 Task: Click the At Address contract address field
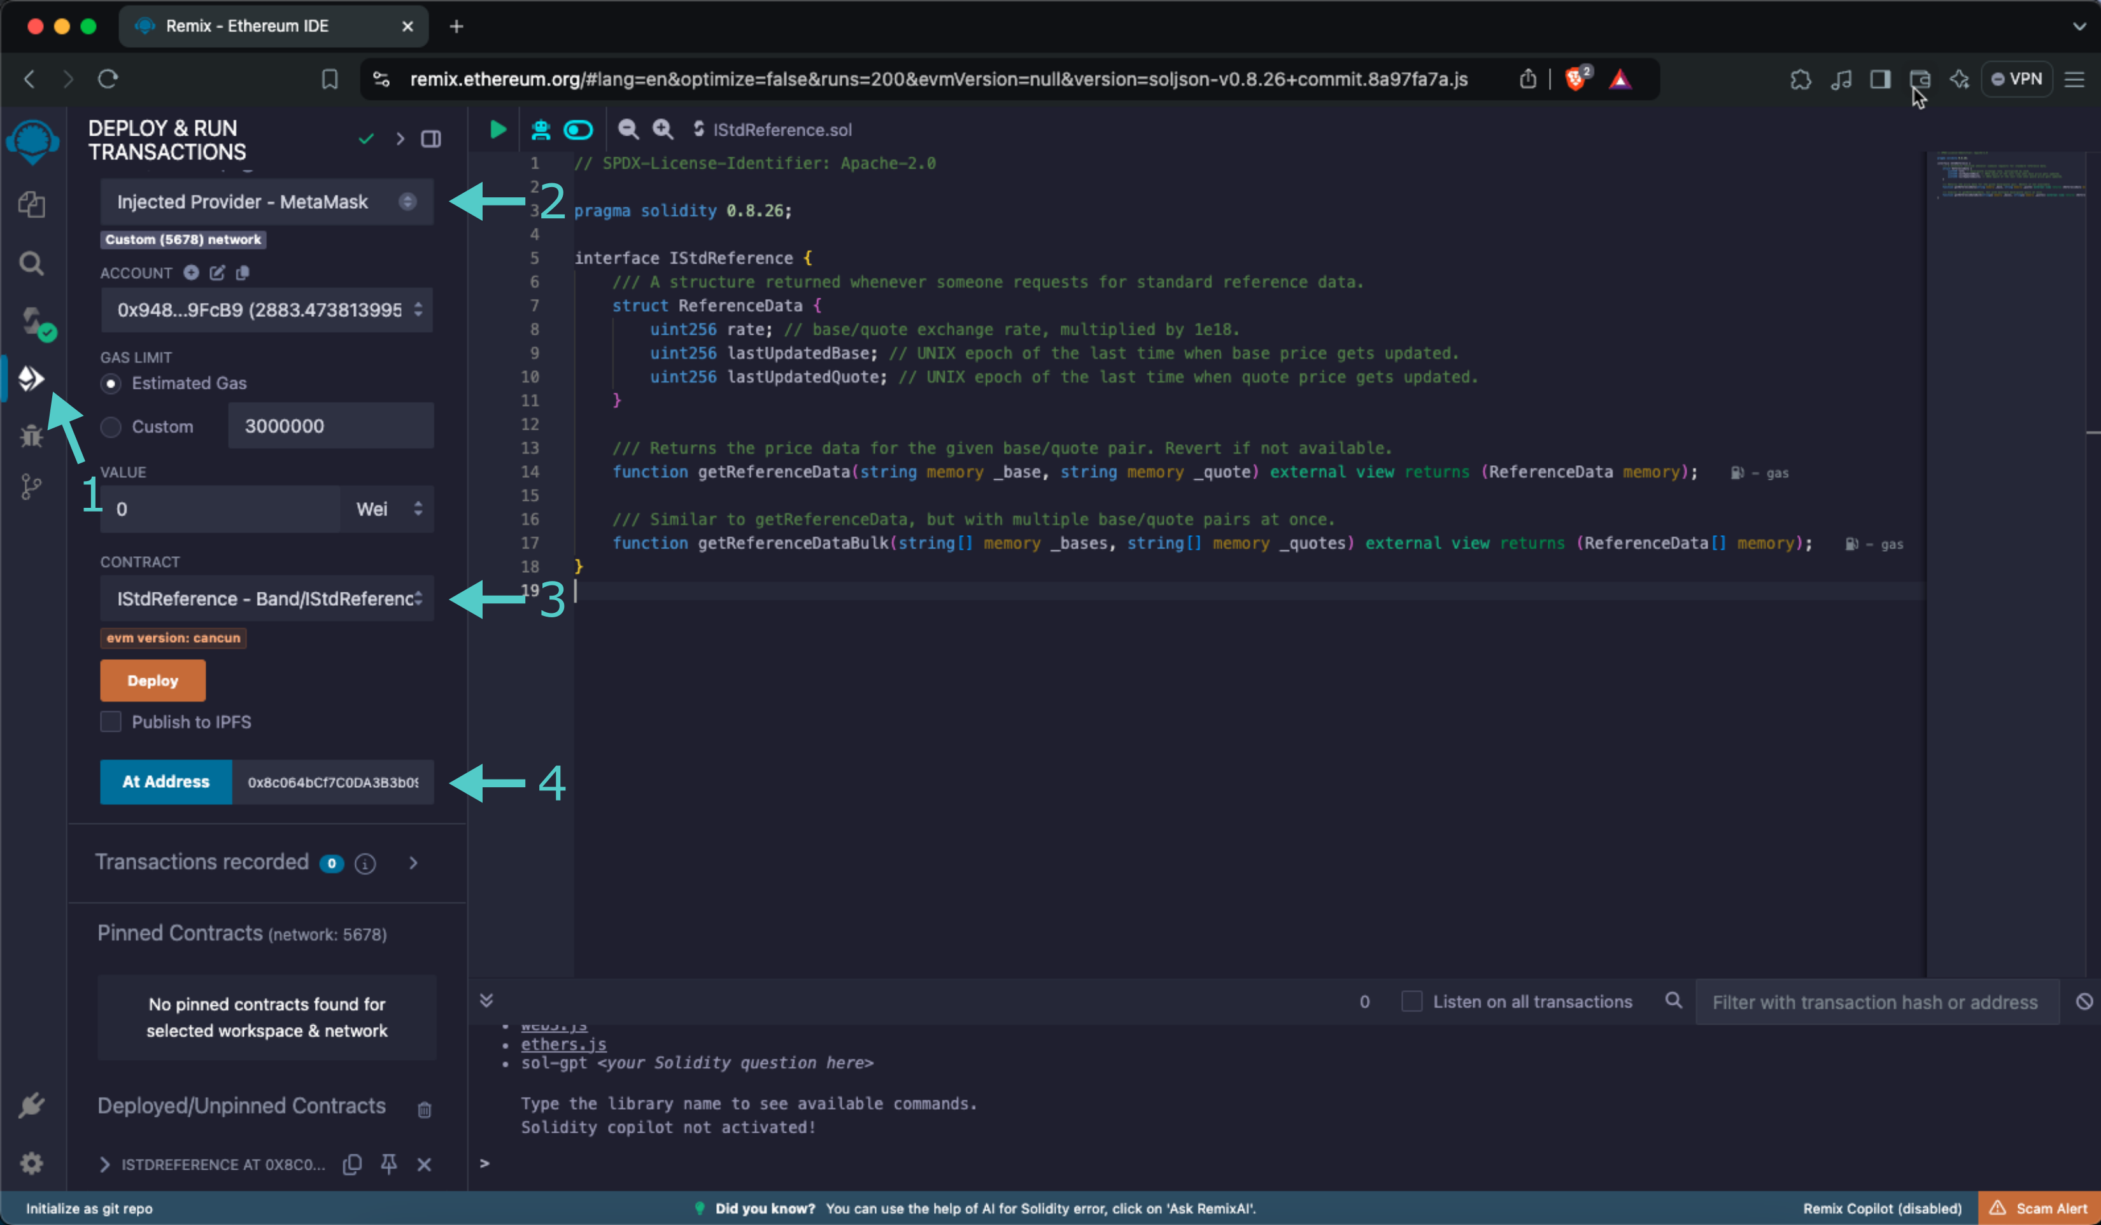(x=332, y=781)
